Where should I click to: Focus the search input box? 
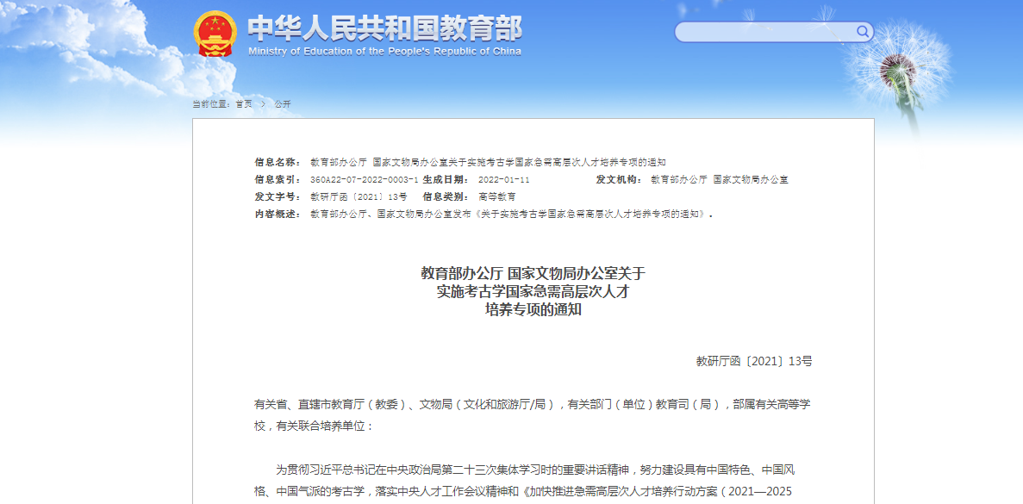pos(763,32)
